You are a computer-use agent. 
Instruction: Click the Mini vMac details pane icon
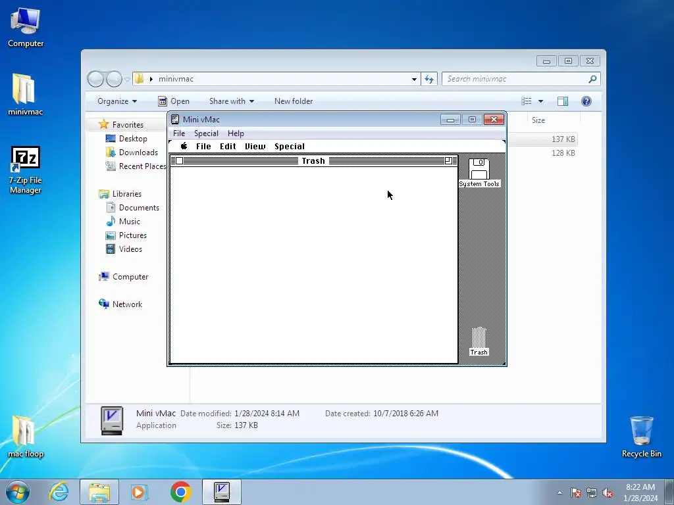(x=112, y=420)
